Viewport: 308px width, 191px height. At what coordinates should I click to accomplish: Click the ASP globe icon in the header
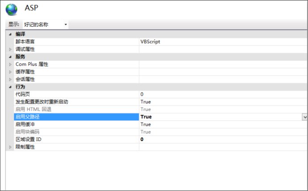(11, 9)
